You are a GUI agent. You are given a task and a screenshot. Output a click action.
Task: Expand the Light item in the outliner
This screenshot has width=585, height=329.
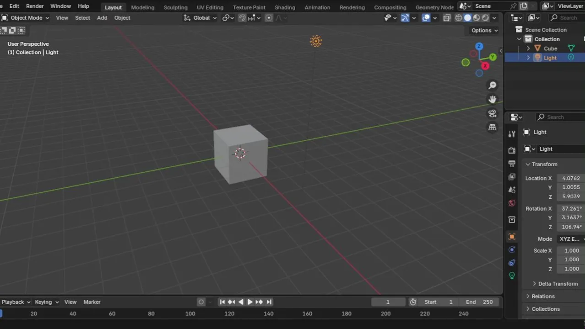(528, 58)
